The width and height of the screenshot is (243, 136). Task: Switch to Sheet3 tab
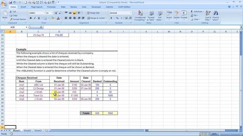[38, 131]
